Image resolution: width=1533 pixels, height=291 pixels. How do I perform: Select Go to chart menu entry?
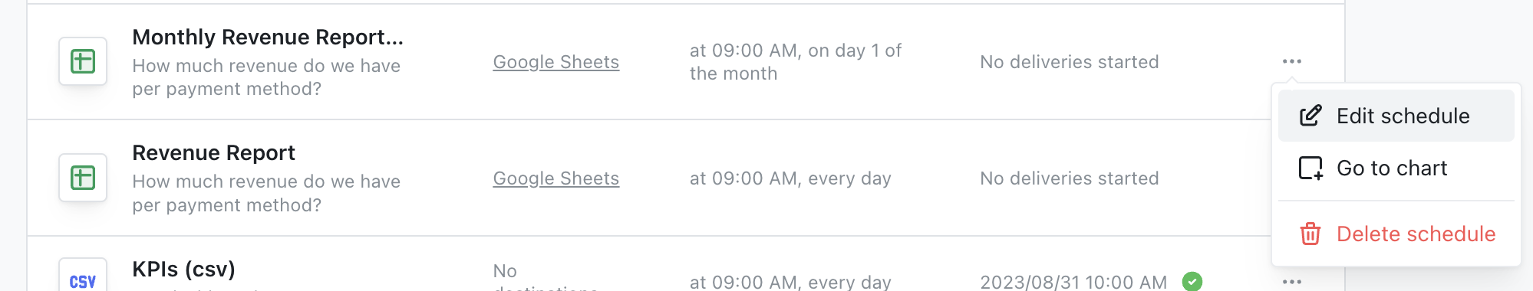[x=1396, y=168]
